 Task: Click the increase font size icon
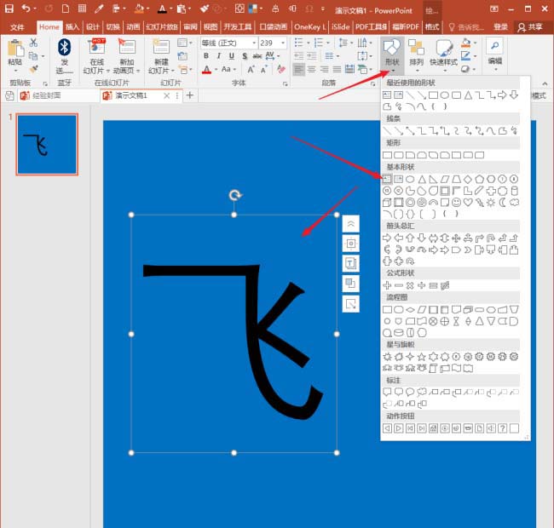tap(251, 70)
